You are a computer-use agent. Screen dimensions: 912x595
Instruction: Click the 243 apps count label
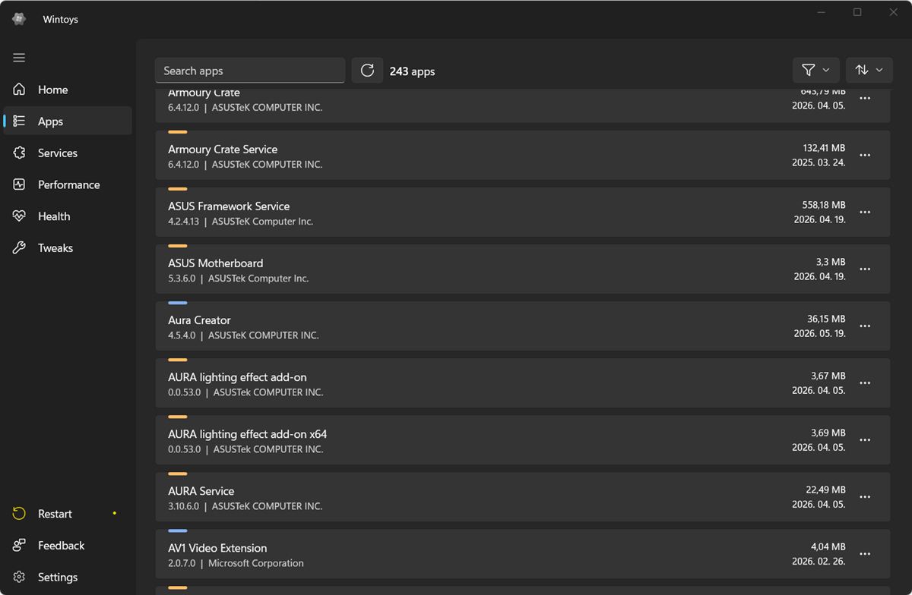(412, 71)
